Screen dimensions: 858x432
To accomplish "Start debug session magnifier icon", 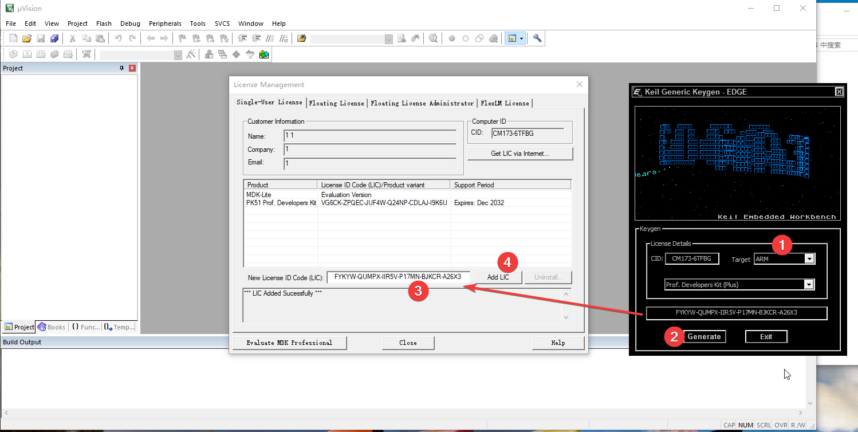I will [x=434, y=38].
